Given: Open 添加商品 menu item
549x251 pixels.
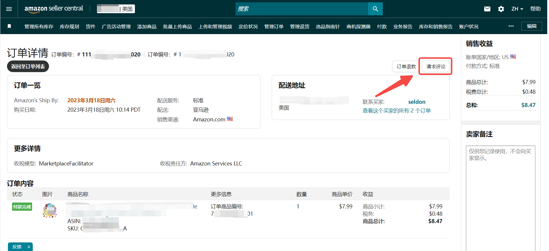Looking at the screenshot, I should click(x=147, y=26).
